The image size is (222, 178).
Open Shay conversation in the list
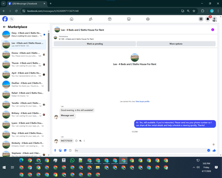[24, 134]
